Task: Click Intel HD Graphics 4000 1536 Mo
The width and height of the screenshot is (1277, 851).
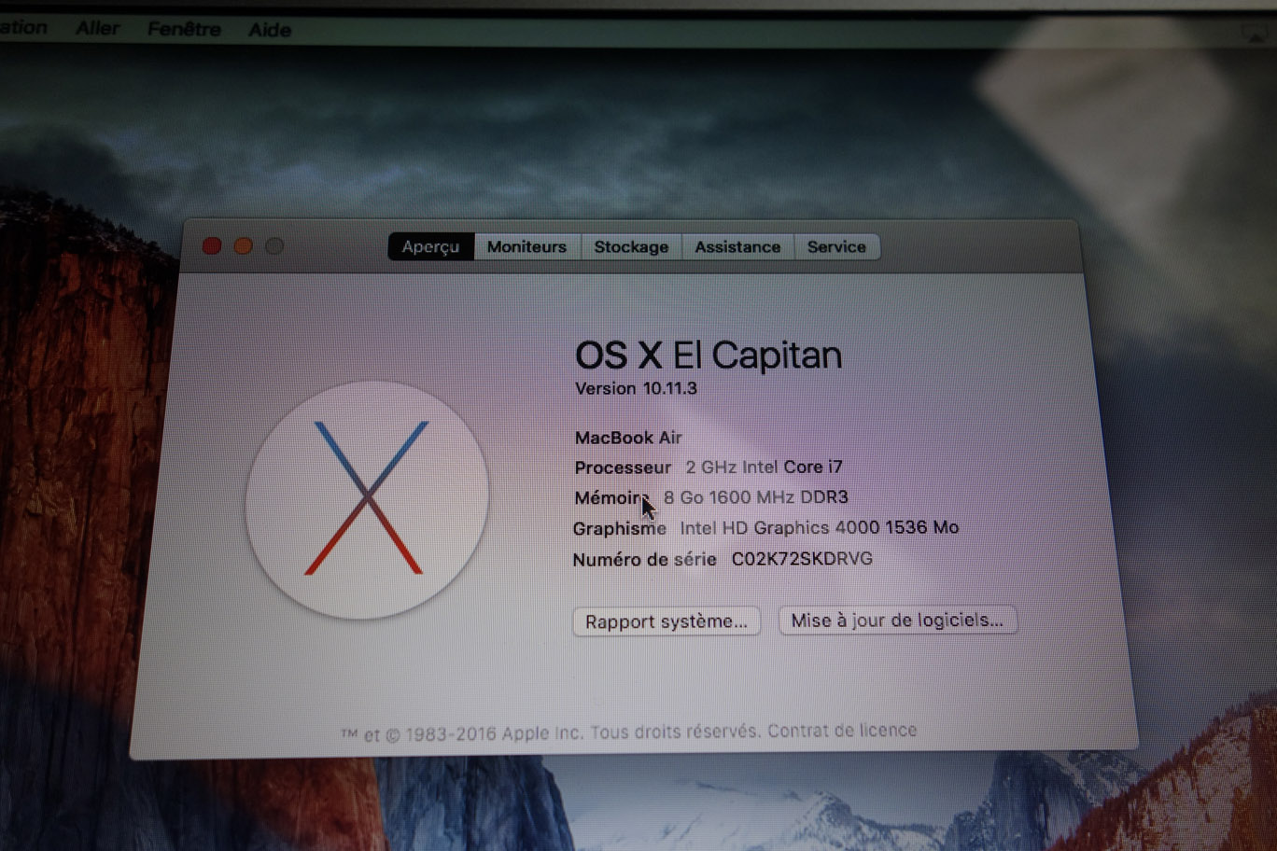Action: coord(820,528)
